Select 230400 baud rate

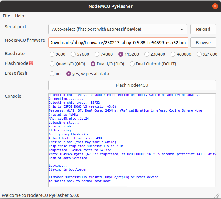155,54
